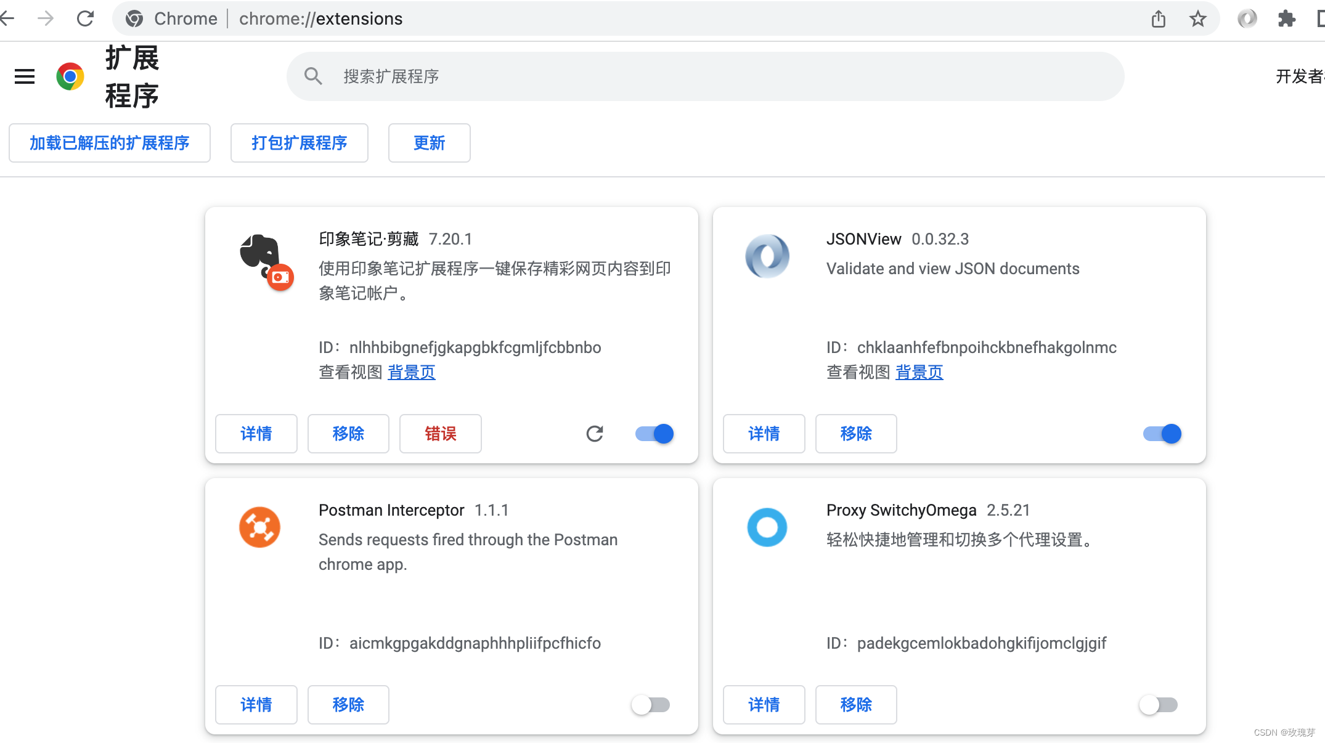Click the 印象笔记·剪藏 Evernote extension icon
The width and height of the screenshot is (1325, 743).
point(264,259)
